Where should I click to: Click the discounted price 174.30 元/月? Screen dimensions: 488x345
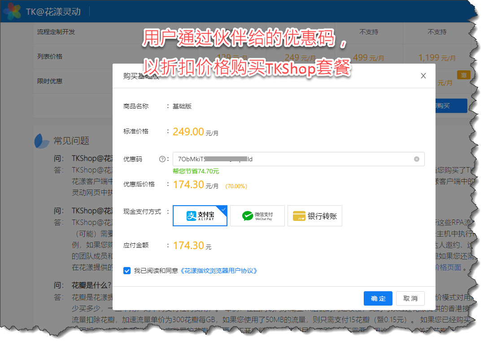click(x=196, y=185)
